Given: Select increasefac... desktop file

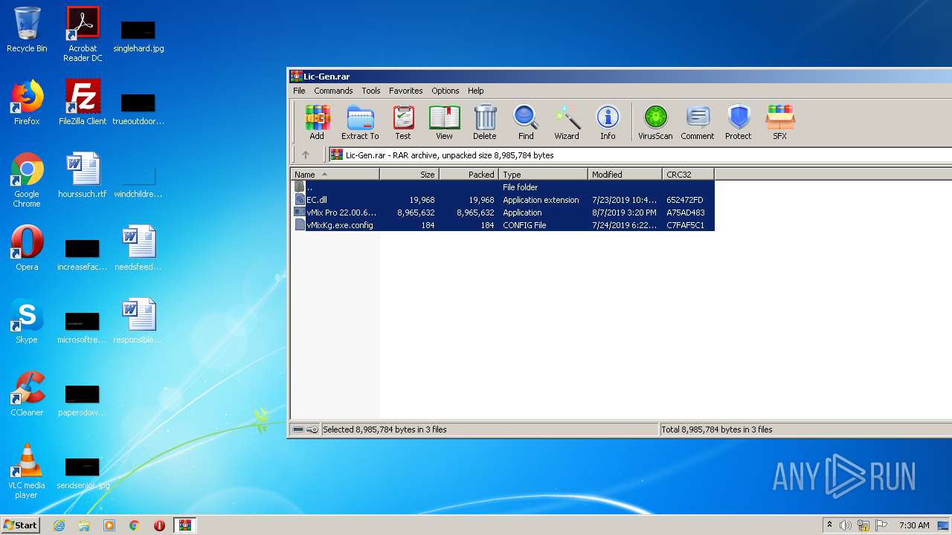Looking at the screenshot, I should point(83,254).
